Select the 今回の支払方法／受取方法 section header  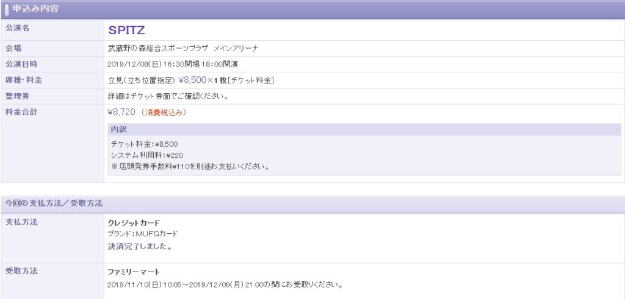(x=54, y=203)
